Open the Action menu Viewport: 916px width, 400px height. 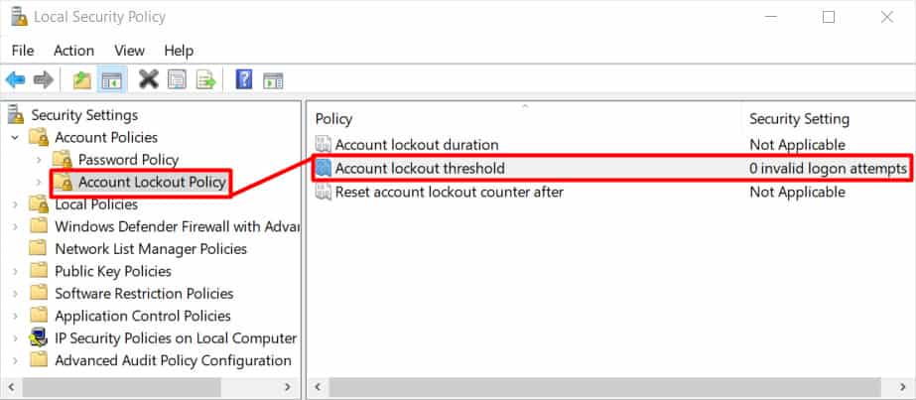73,51
